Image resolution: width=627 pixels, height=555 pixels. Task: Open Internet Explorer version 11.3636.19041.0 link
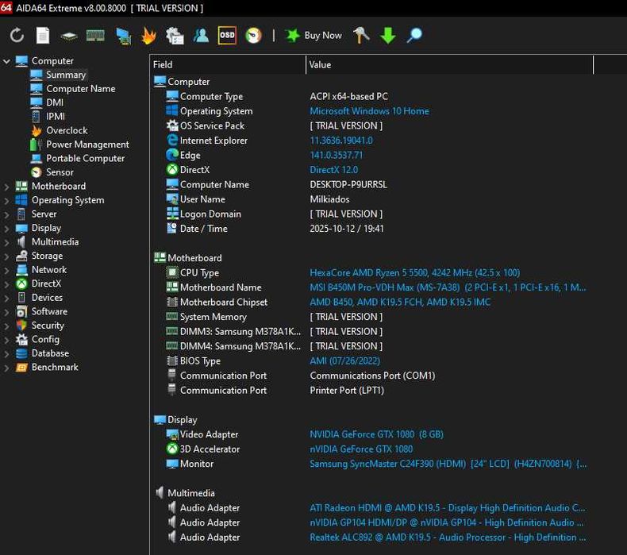(x=341, y=141)
